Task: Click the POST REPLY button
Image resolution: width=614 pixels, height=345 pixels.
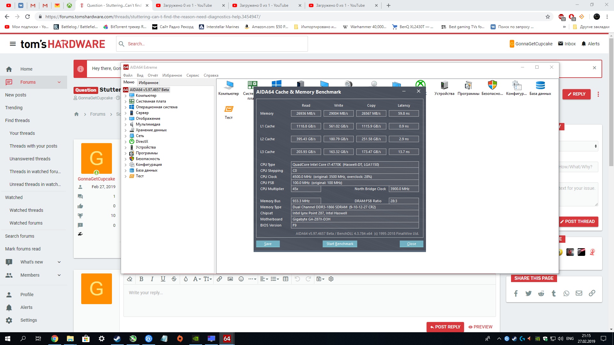Action: click(x=445, y=327)
